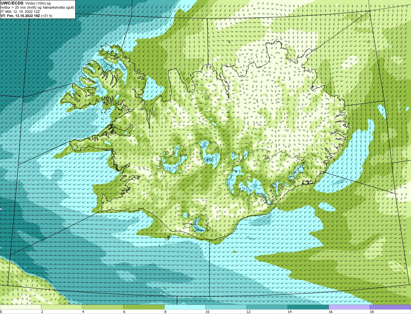Click the scale label "4"

[x=83, y=312]
